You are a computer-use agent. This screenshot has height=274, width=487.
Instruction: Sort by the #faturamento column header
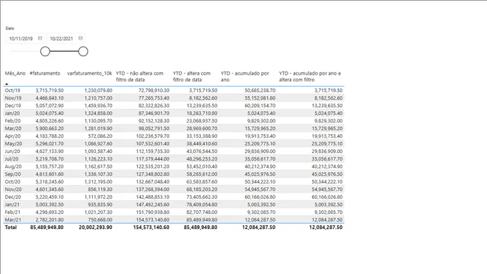45,73
